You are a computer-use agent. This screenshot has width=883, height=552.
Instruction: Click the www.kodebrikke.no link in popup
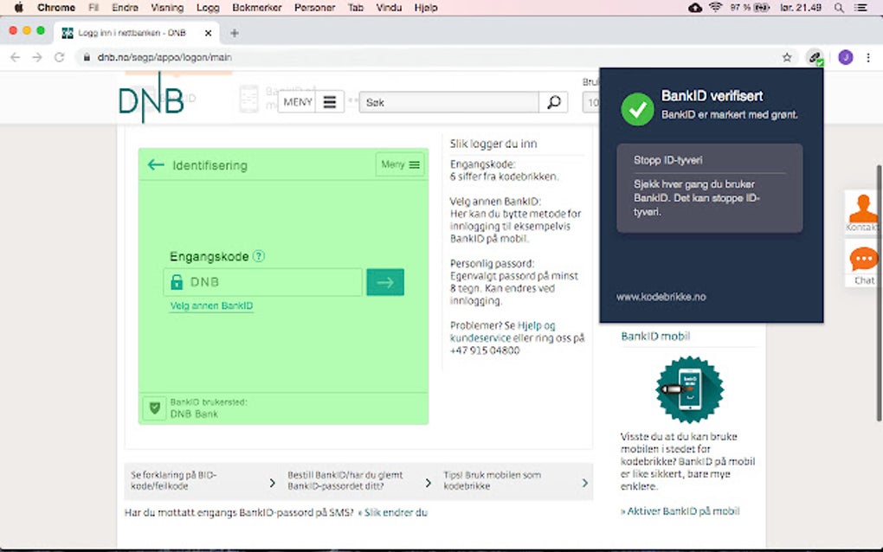pos(661,297)
